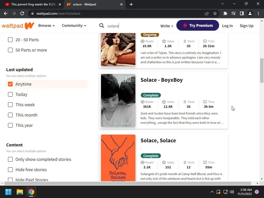Viewport: 264px width, 198px height.
Task: Click the Complete badge on Solace - BoyxBoy
Action: coord(151,95)
